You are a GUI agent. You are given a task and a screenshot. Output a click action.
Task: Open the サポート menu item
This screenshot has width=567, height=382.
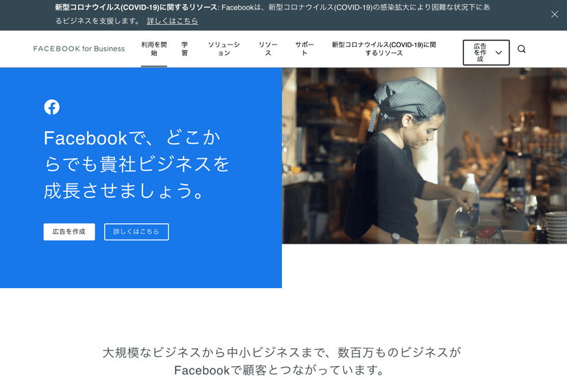[305, 49]
